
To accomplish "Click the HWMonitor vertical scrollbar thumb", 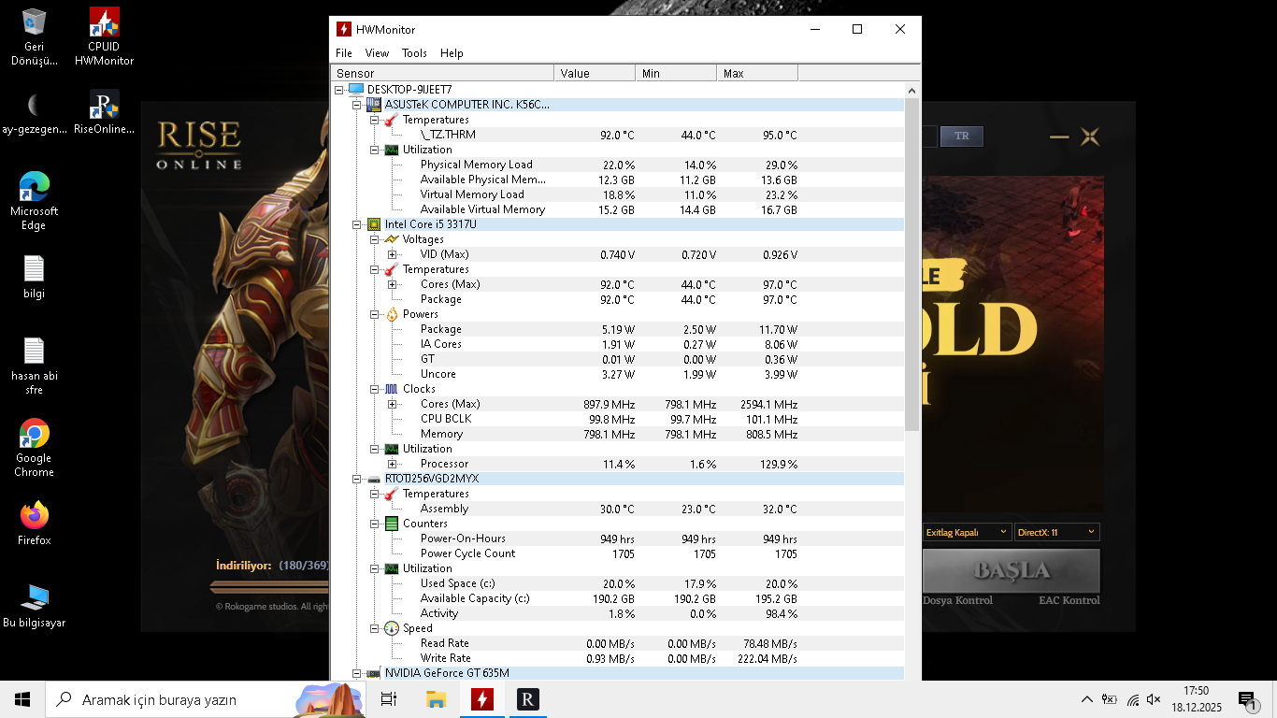I will tap(912, 264).
